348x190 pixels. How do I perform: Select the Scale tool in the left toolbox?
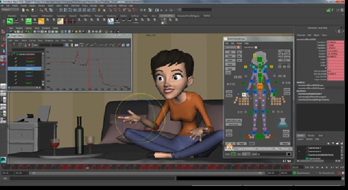[3, 65]
